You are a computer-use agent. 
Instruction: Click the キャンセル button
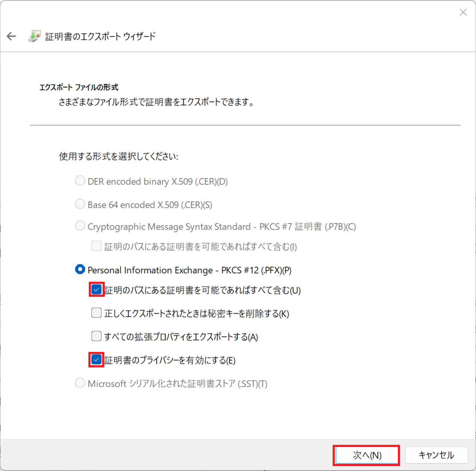[x=436, y=455]
